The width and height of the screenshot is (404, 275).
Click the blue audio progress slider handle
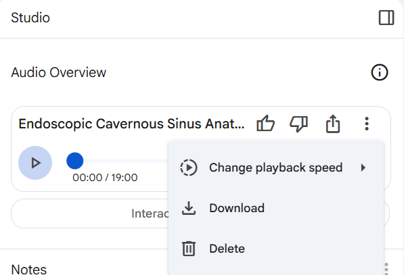click(75, 161)
